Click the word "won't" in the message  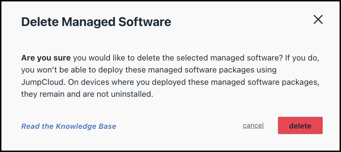click(44, 70)
